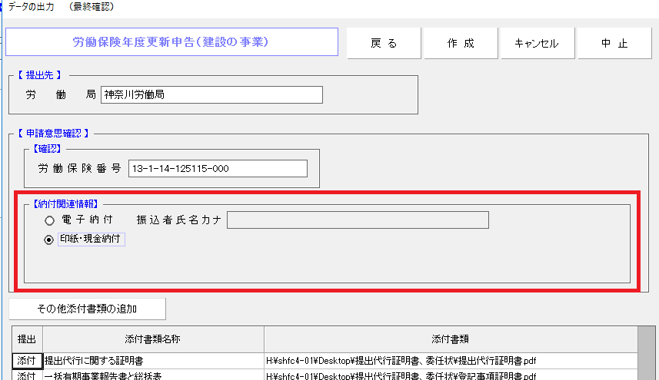Select the 電子納付 radio button
This screenshot has height=380, width=659.
coord(49,220)
